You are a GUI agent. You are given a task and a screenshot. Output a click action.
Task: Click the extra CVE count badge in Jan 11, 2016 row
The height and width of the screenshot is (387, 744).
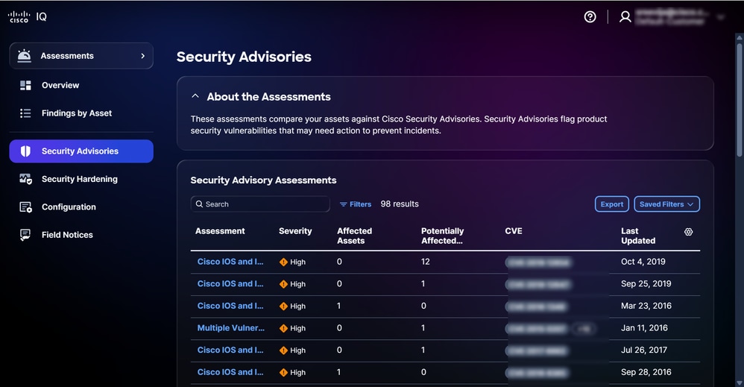tap(584, 328)
